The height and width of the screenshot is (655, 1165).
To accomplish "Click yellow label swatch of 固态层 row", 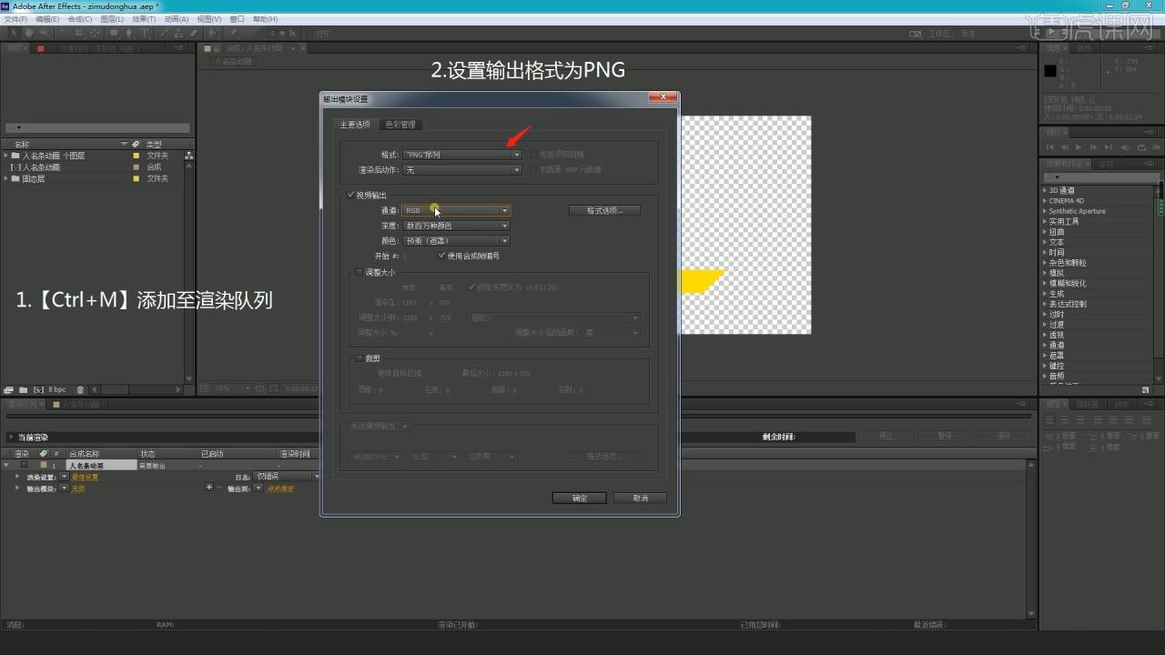I will [137, 178].
